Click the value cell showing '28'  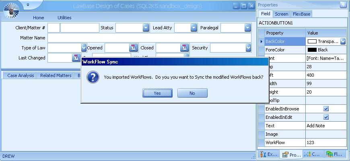326,67
